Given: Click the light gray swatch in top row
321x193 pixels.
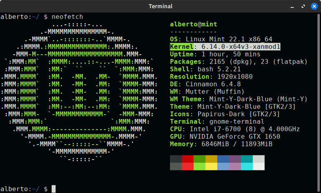Looking at the screenshot, I should point(259,159).
